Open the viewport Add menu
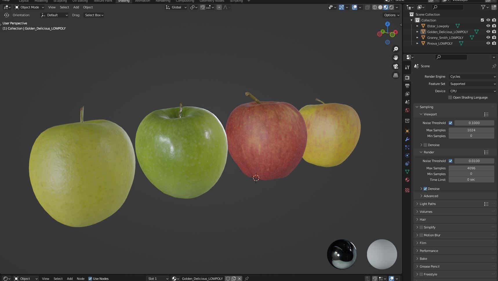 [x=76, y=7]
